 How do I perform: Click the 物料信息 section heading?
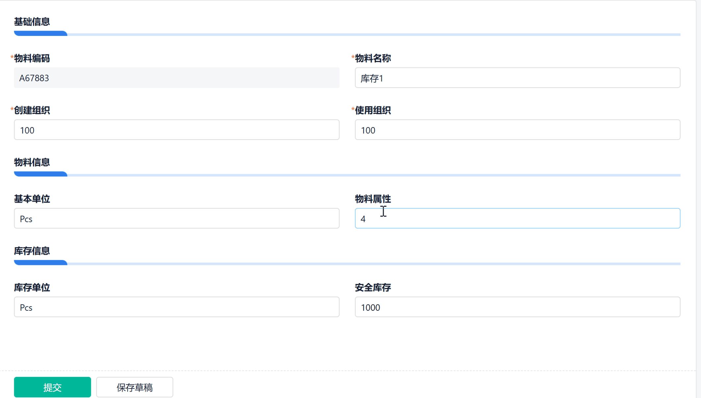click(32, 162)
